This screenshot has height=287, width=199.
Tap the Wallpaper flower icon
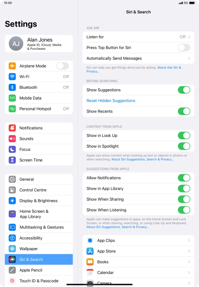(12, 249)
